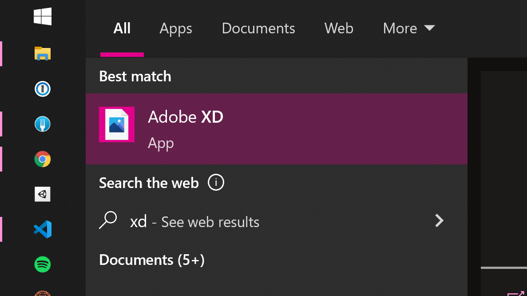Launch the Fork git client
The height and width of the screenshot is (296, 527).
42,124
